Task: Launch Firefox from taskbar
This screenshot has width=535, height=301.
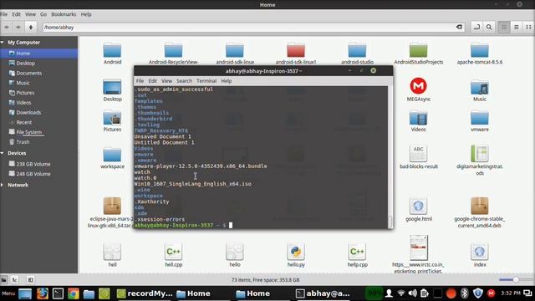Action: point(43,293)
